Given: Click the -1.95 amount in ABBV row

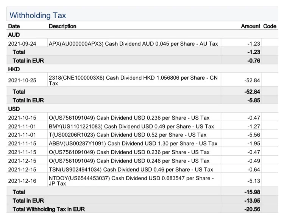Looking at the screenshot, I should tap(254, 144).
